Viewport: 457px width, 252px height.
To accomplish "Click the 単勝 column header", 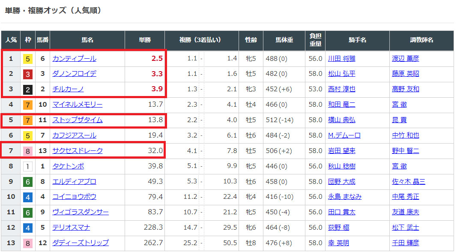I will (145, 40).
